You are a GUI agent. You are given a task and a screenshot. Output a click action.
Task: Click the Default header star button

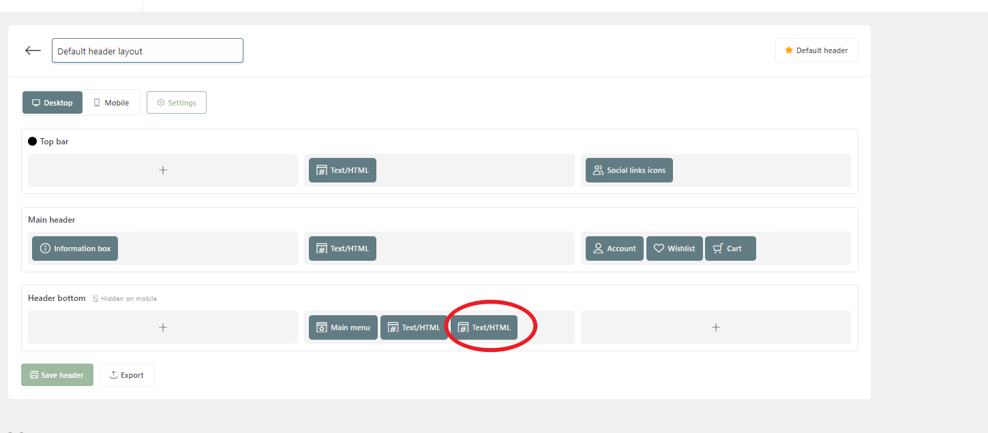coord(816,50)
